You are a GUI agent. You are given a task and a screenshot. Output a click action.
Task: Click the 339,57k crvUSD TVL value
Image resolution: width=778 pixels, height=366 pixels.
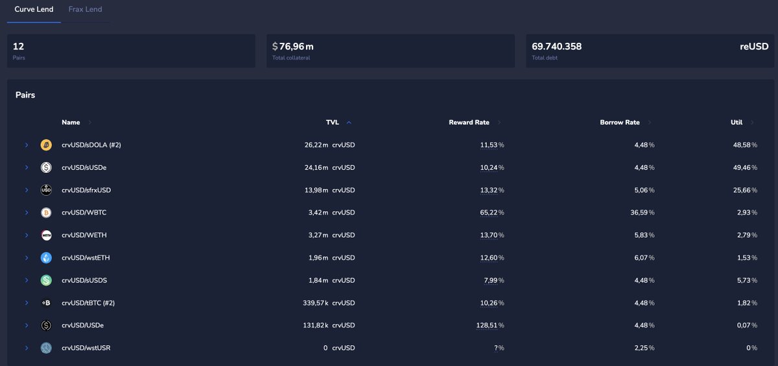[x=327, y=303]
